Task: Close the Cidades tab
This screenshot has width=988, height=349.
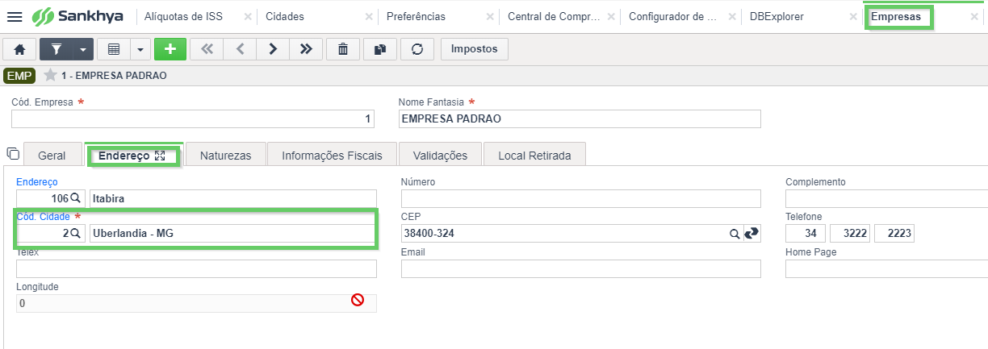Action: [369, 16]
